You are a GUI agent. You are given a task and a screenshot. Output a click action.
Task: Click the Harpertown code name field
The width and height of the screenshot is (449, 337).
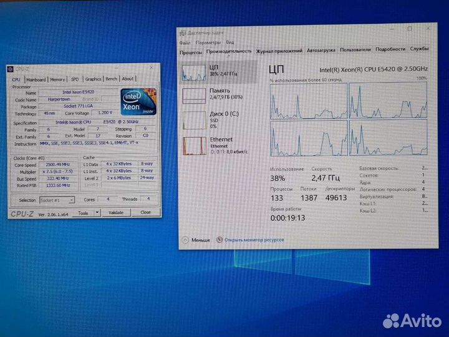[x=59, y=99]
